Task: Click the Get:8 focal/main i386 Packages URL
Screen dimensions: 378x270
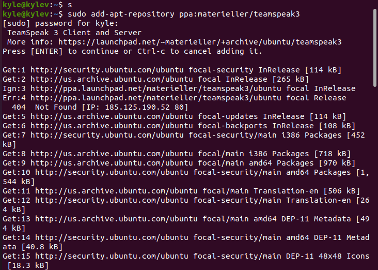Action: [112, 154]
